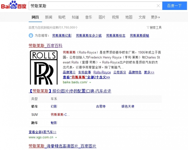The width and height of the screenshot is (188, 150).
Task: Open suggested search 劳斯莱斯标志
Action: tap(116, 36)
